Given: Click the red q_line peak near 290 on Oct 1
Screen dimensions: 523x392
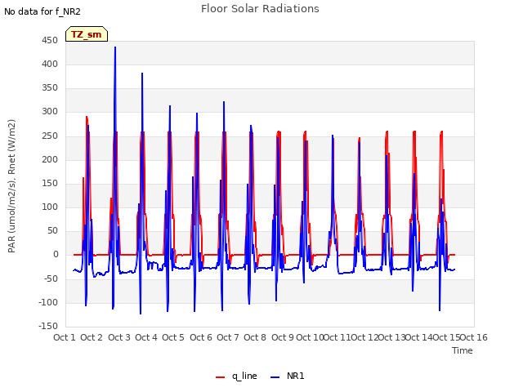Looking at the screenshot, I should pyautogui.click(x=87, y=117).
